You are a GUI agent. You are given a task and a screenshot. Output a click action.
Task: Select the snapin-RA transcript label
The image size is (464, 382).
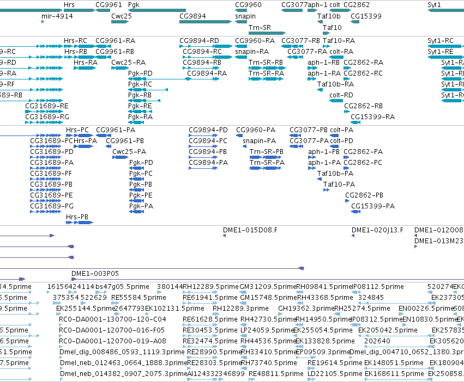[252, 51]
